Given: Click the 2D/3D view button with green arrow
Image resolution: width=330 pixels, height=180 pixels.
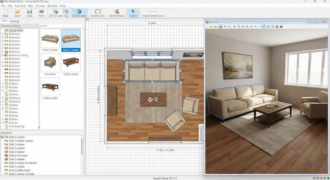Looking at the screenshot, I should [x=56, y=13].
